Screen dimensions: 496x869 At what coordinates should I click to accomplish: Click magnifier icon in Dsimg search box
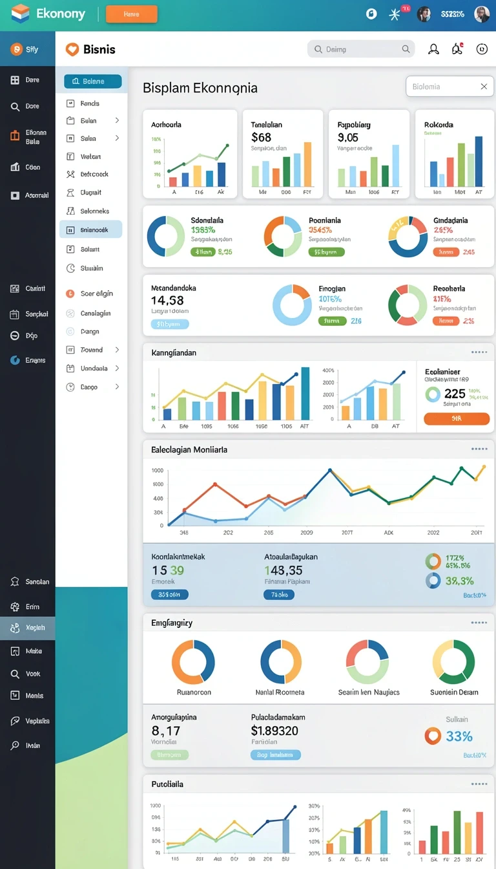click(406, 49)
